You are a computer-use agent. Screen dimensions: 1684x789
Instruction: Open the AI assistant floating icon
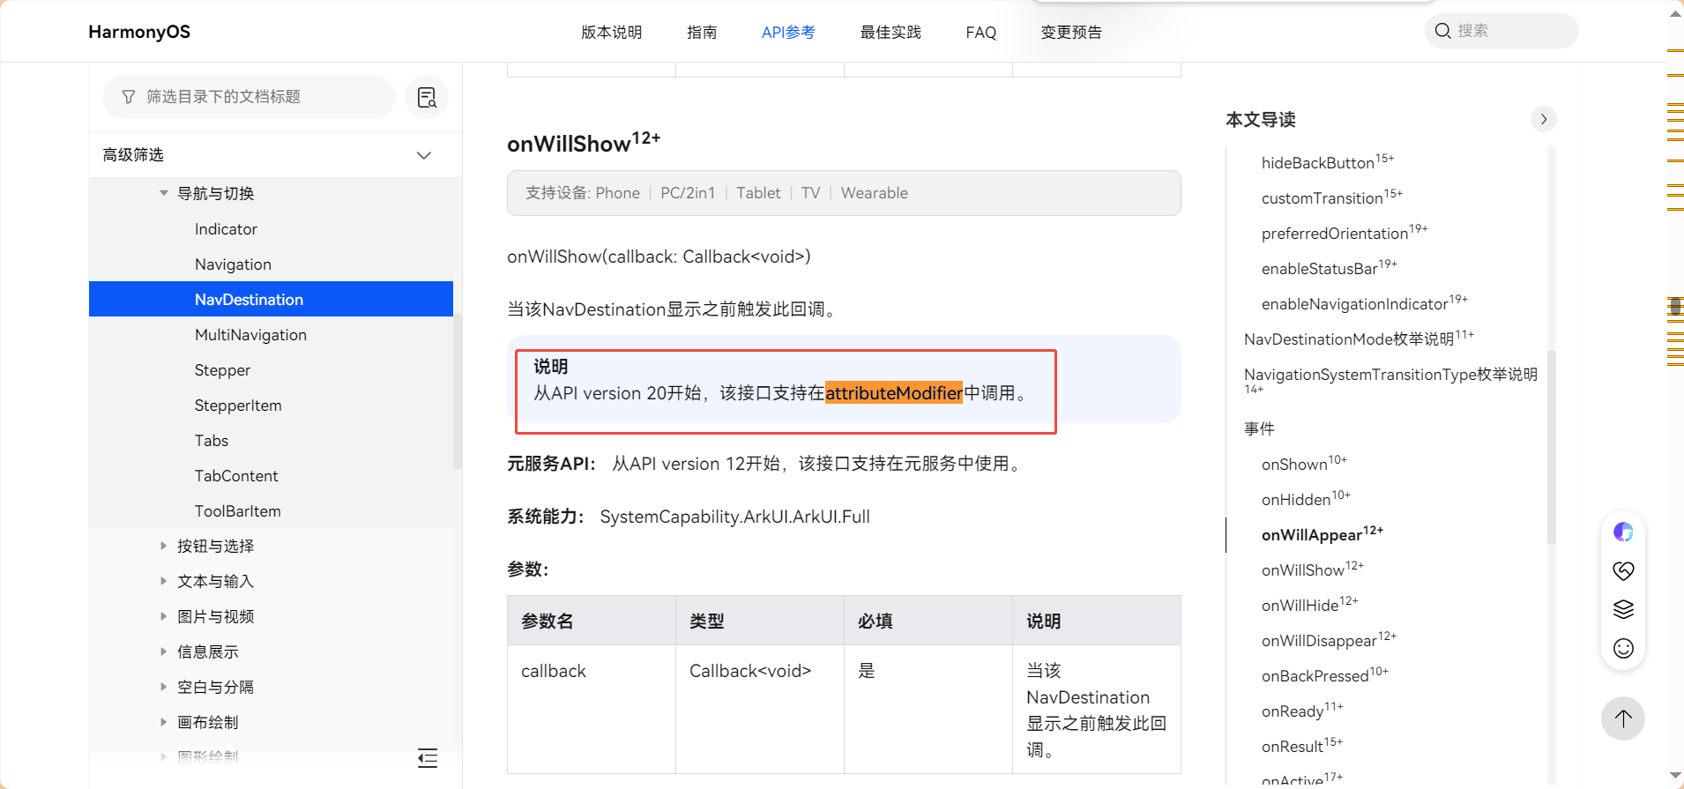pyautogui.click(x=1622, y=532)
